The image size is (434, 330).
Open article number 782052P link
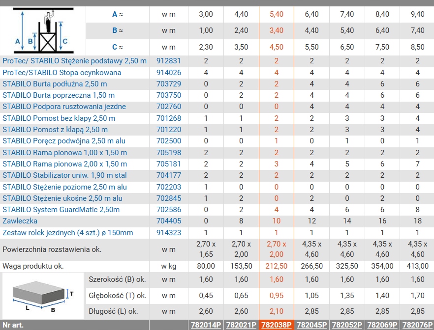(x=347, y=325)
